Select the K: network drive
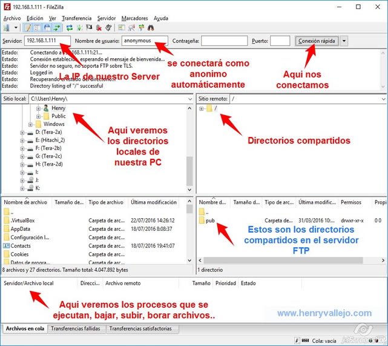This screenshot has height=346, width=388. (x=38, y=188)
